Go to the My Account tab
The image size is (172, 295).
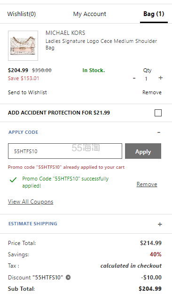(89, 14)
